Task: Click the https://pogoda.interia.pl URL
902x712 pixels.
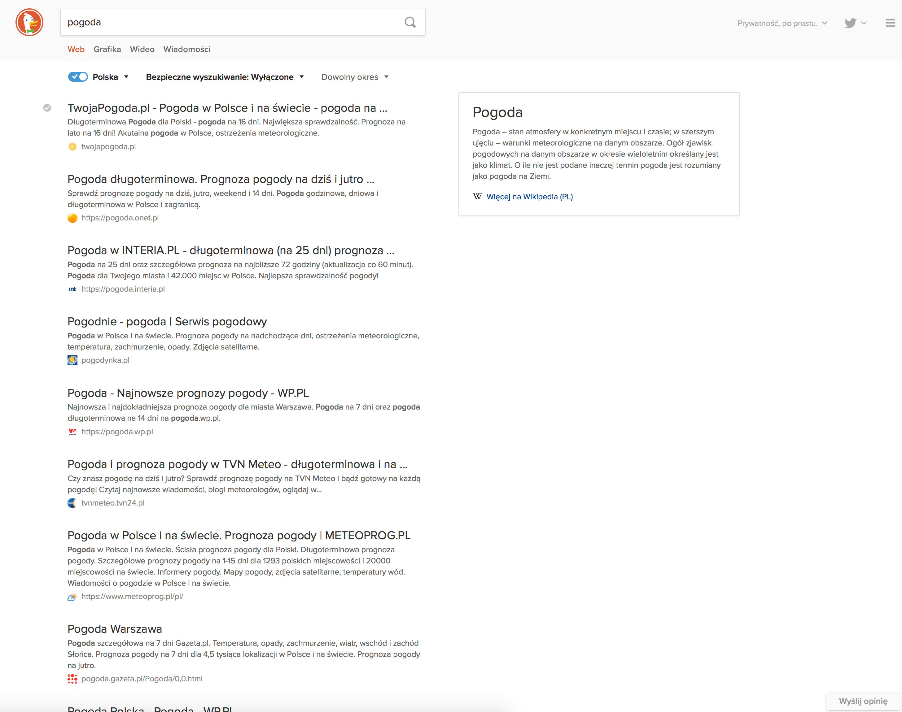Action: [x=123, y=289]
